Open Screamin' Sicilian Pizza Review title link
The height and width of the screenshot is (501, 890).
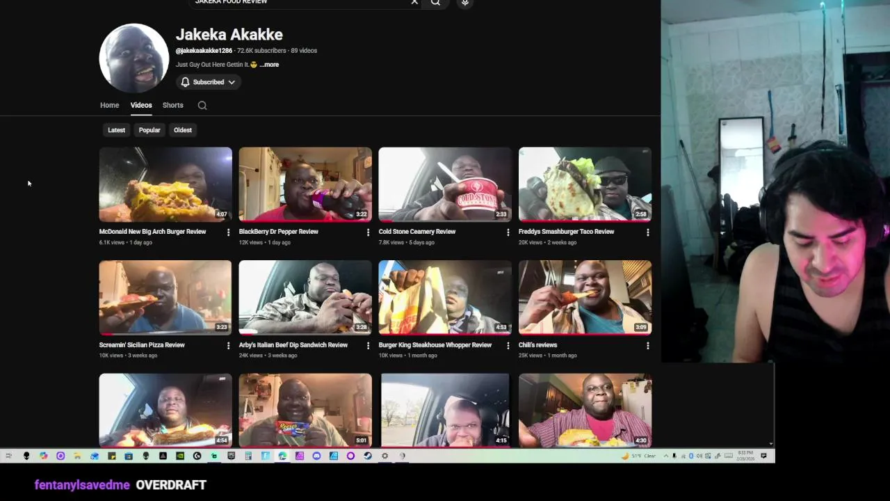tap(142, 345)
